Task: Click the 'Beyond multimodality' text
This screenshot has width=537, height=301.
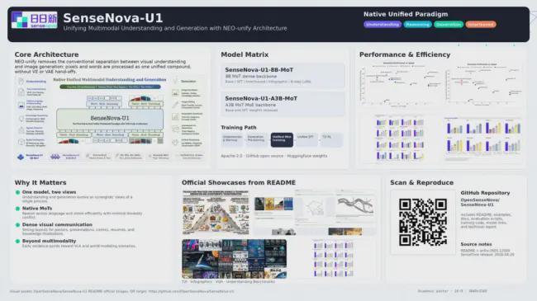Action: click(x=49, y=241)
